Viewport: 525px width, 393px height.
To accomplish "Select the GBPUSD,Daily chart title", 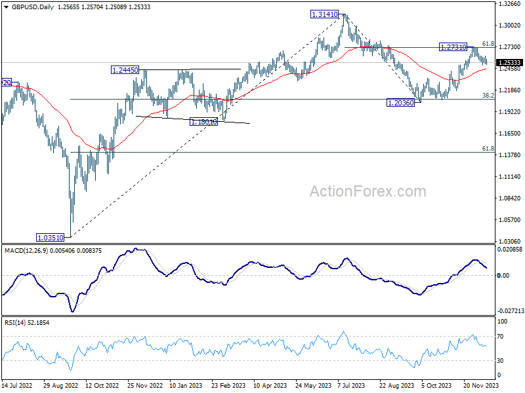I will 32,7.
